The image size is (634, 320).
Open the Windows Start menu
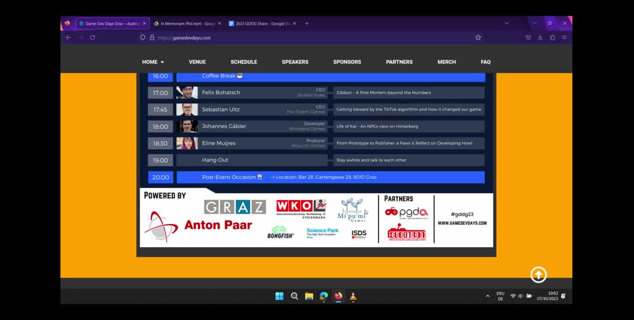280,296
